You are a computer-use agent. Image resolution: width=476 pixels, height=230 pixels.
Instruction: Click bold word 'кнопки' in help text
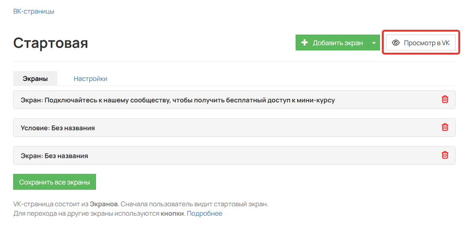[172, 213]
